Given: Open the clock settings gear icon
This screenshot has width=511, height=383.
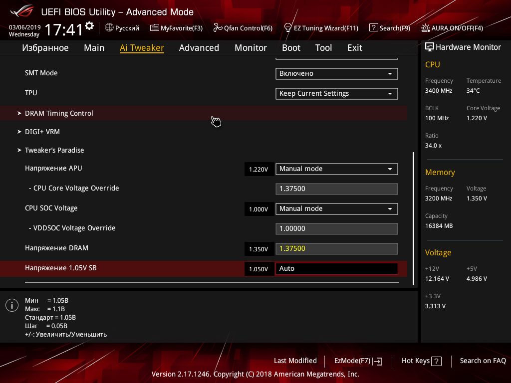Looking at the screenshot, I should [x=89, y=26].
